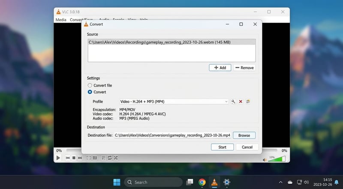Close the Convert dialog with X
The height and width of the screenshot is (189, 343).
pos(255,24)
